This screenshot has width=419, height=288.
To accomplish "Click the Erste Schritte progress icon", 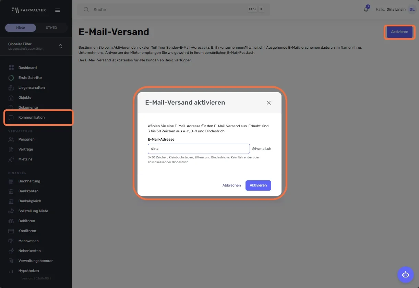I will pos(11,77).
